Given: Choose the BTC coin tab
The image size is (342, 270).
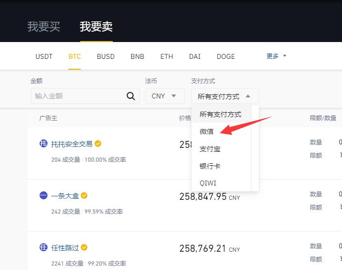Looking at the screenshot, I should 75,56.
